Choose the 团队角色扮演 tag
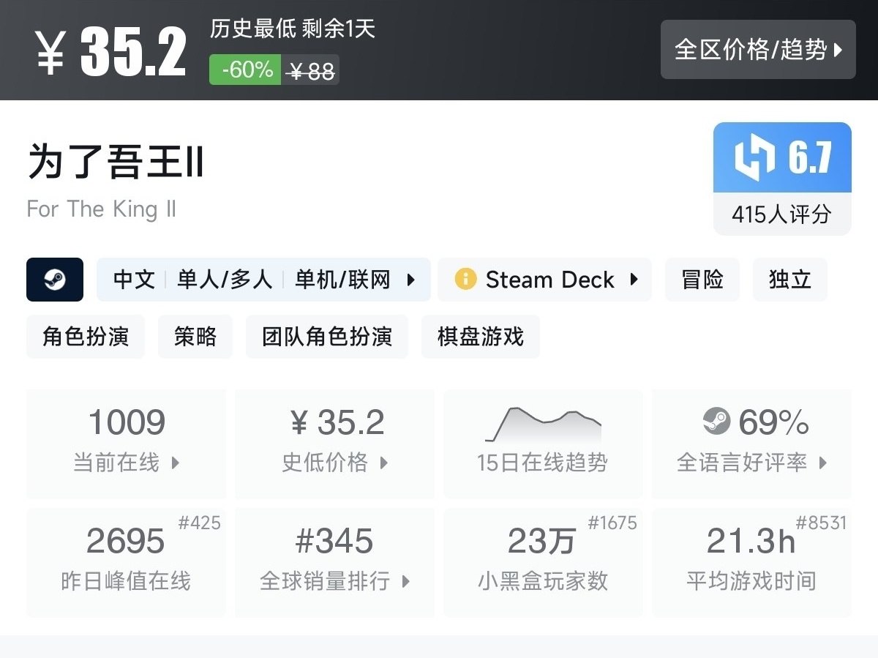 [x=326, y=337]
